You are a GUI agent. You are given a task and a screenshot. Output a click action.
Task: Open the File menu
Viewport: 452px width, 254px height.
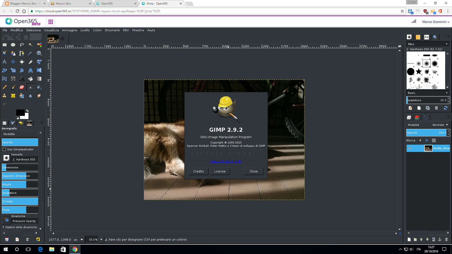(5, 30)
